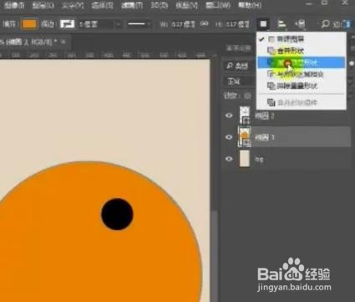This screenshot has height=302, width=355.
Task: Open the layer filter kind dropdown
Action: click(x=239, y=66)
